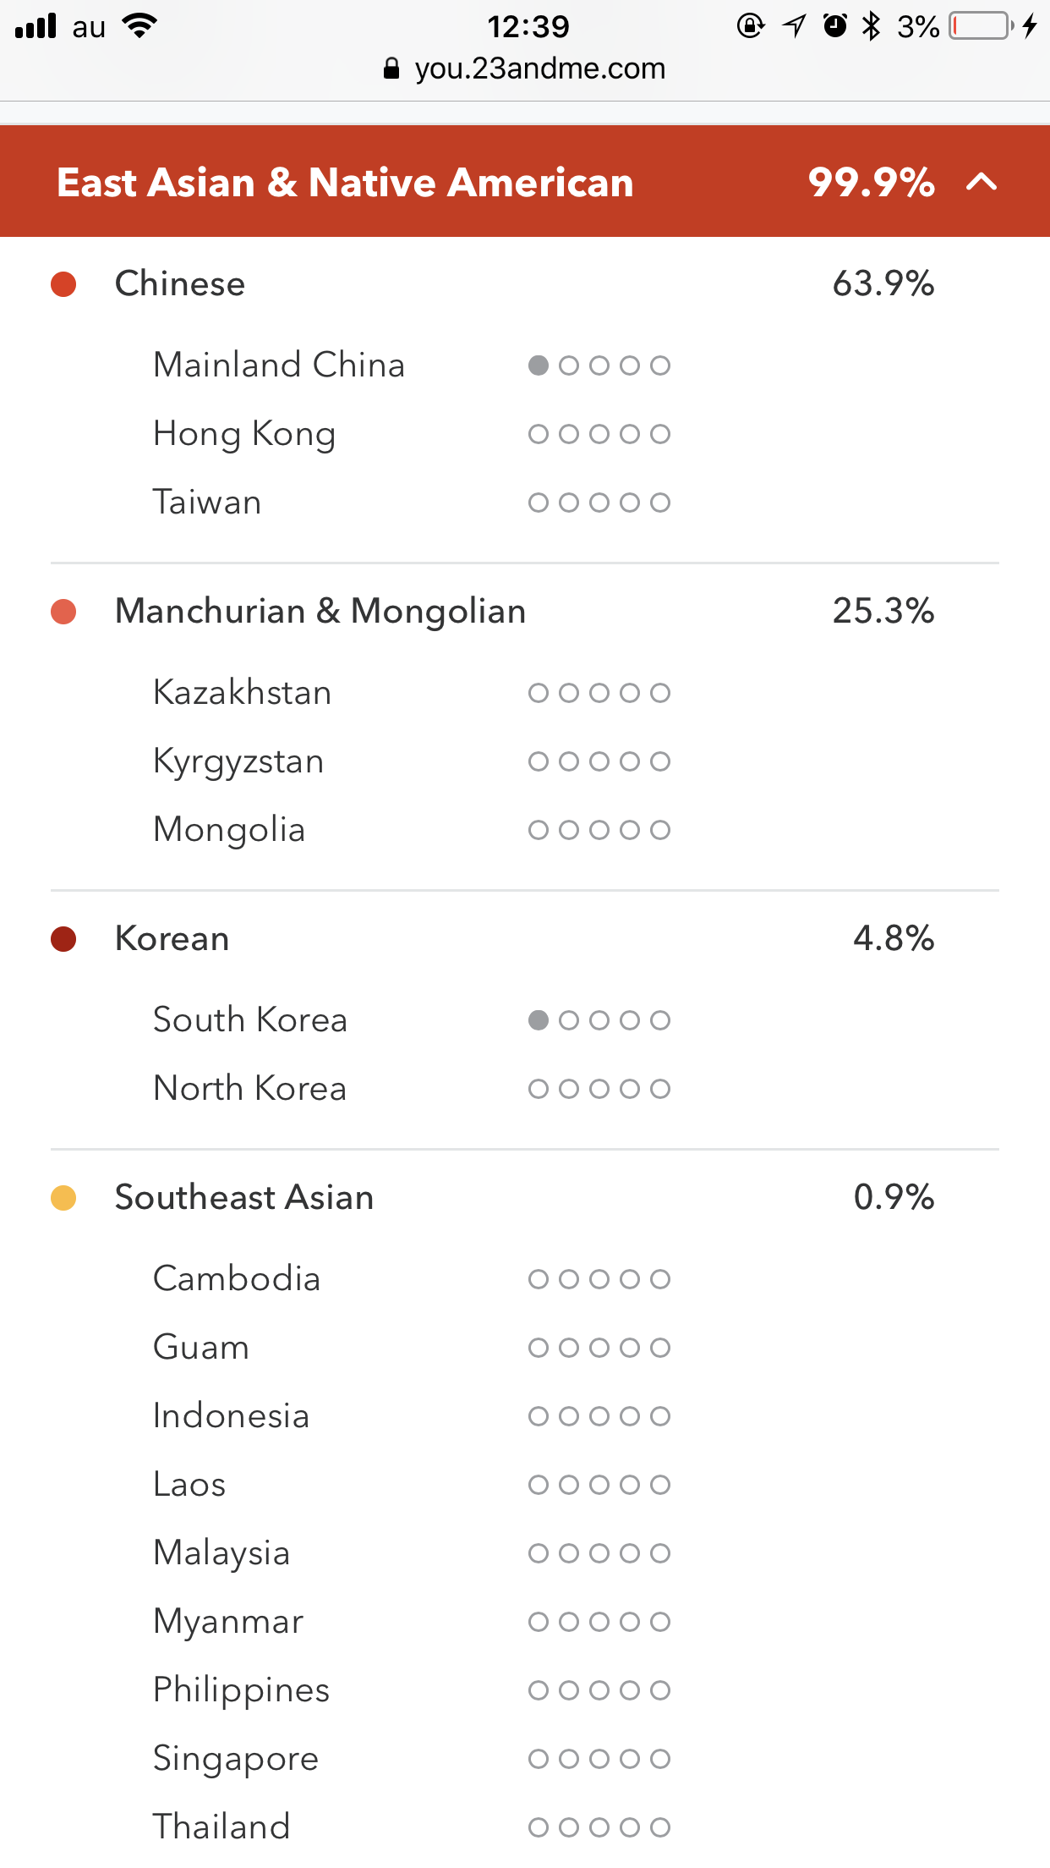Tap the alarm clock status icon

(x=835, y=26)
